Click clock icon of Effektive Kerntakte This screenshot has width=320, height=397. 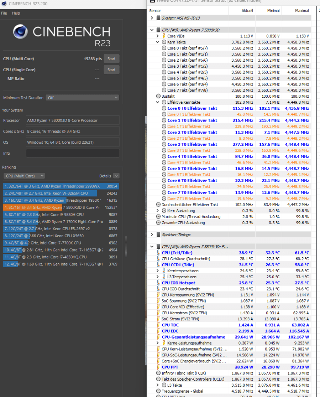(164, 102)
